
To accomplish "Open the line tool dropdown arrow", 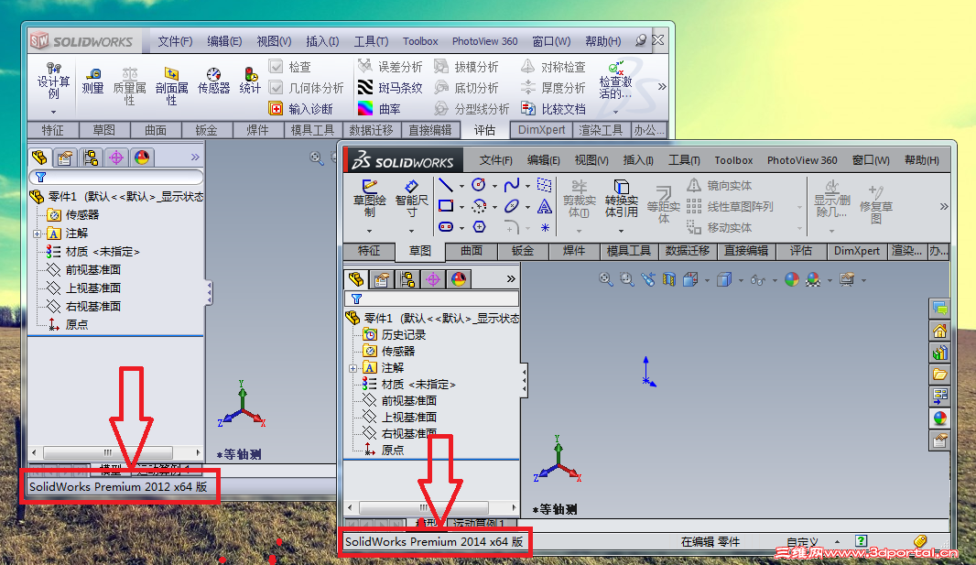I will tap(461, 185).
